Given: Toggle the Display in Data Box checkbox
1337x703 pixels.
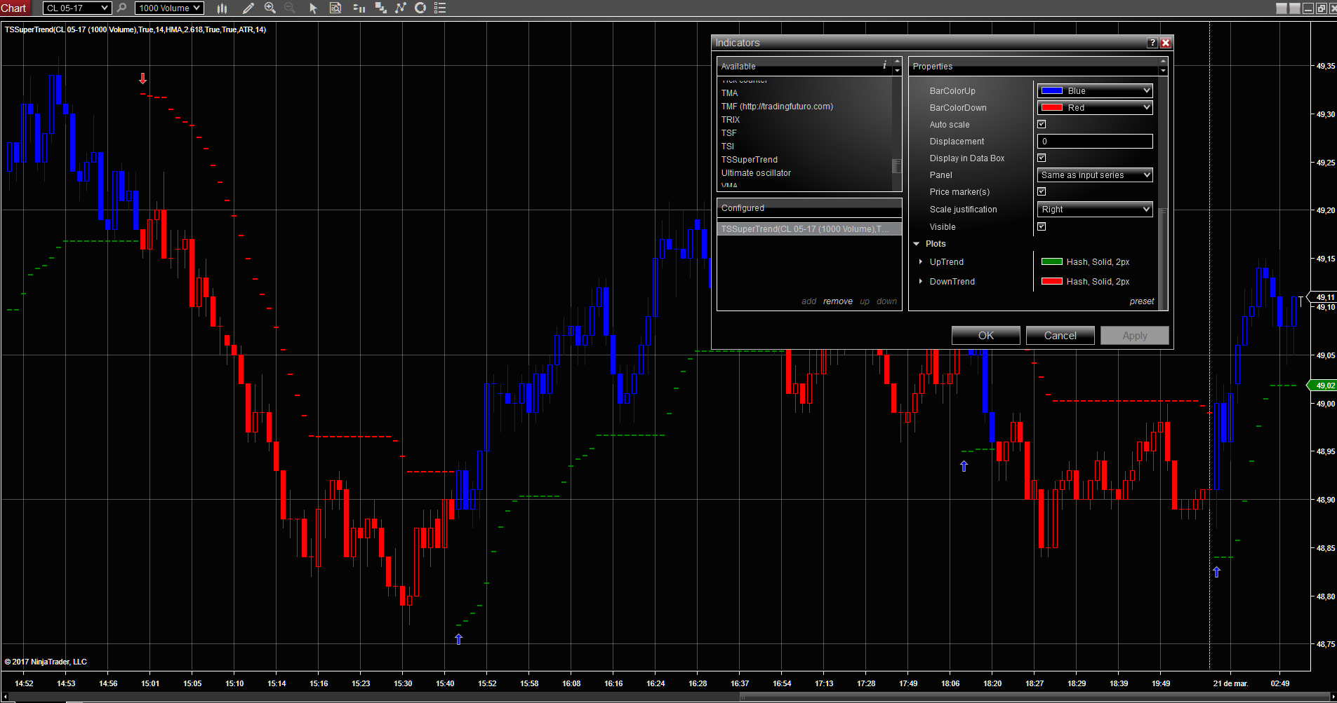Looking at the screenshot, I should pyautogui.click(x=1042, y=158).
